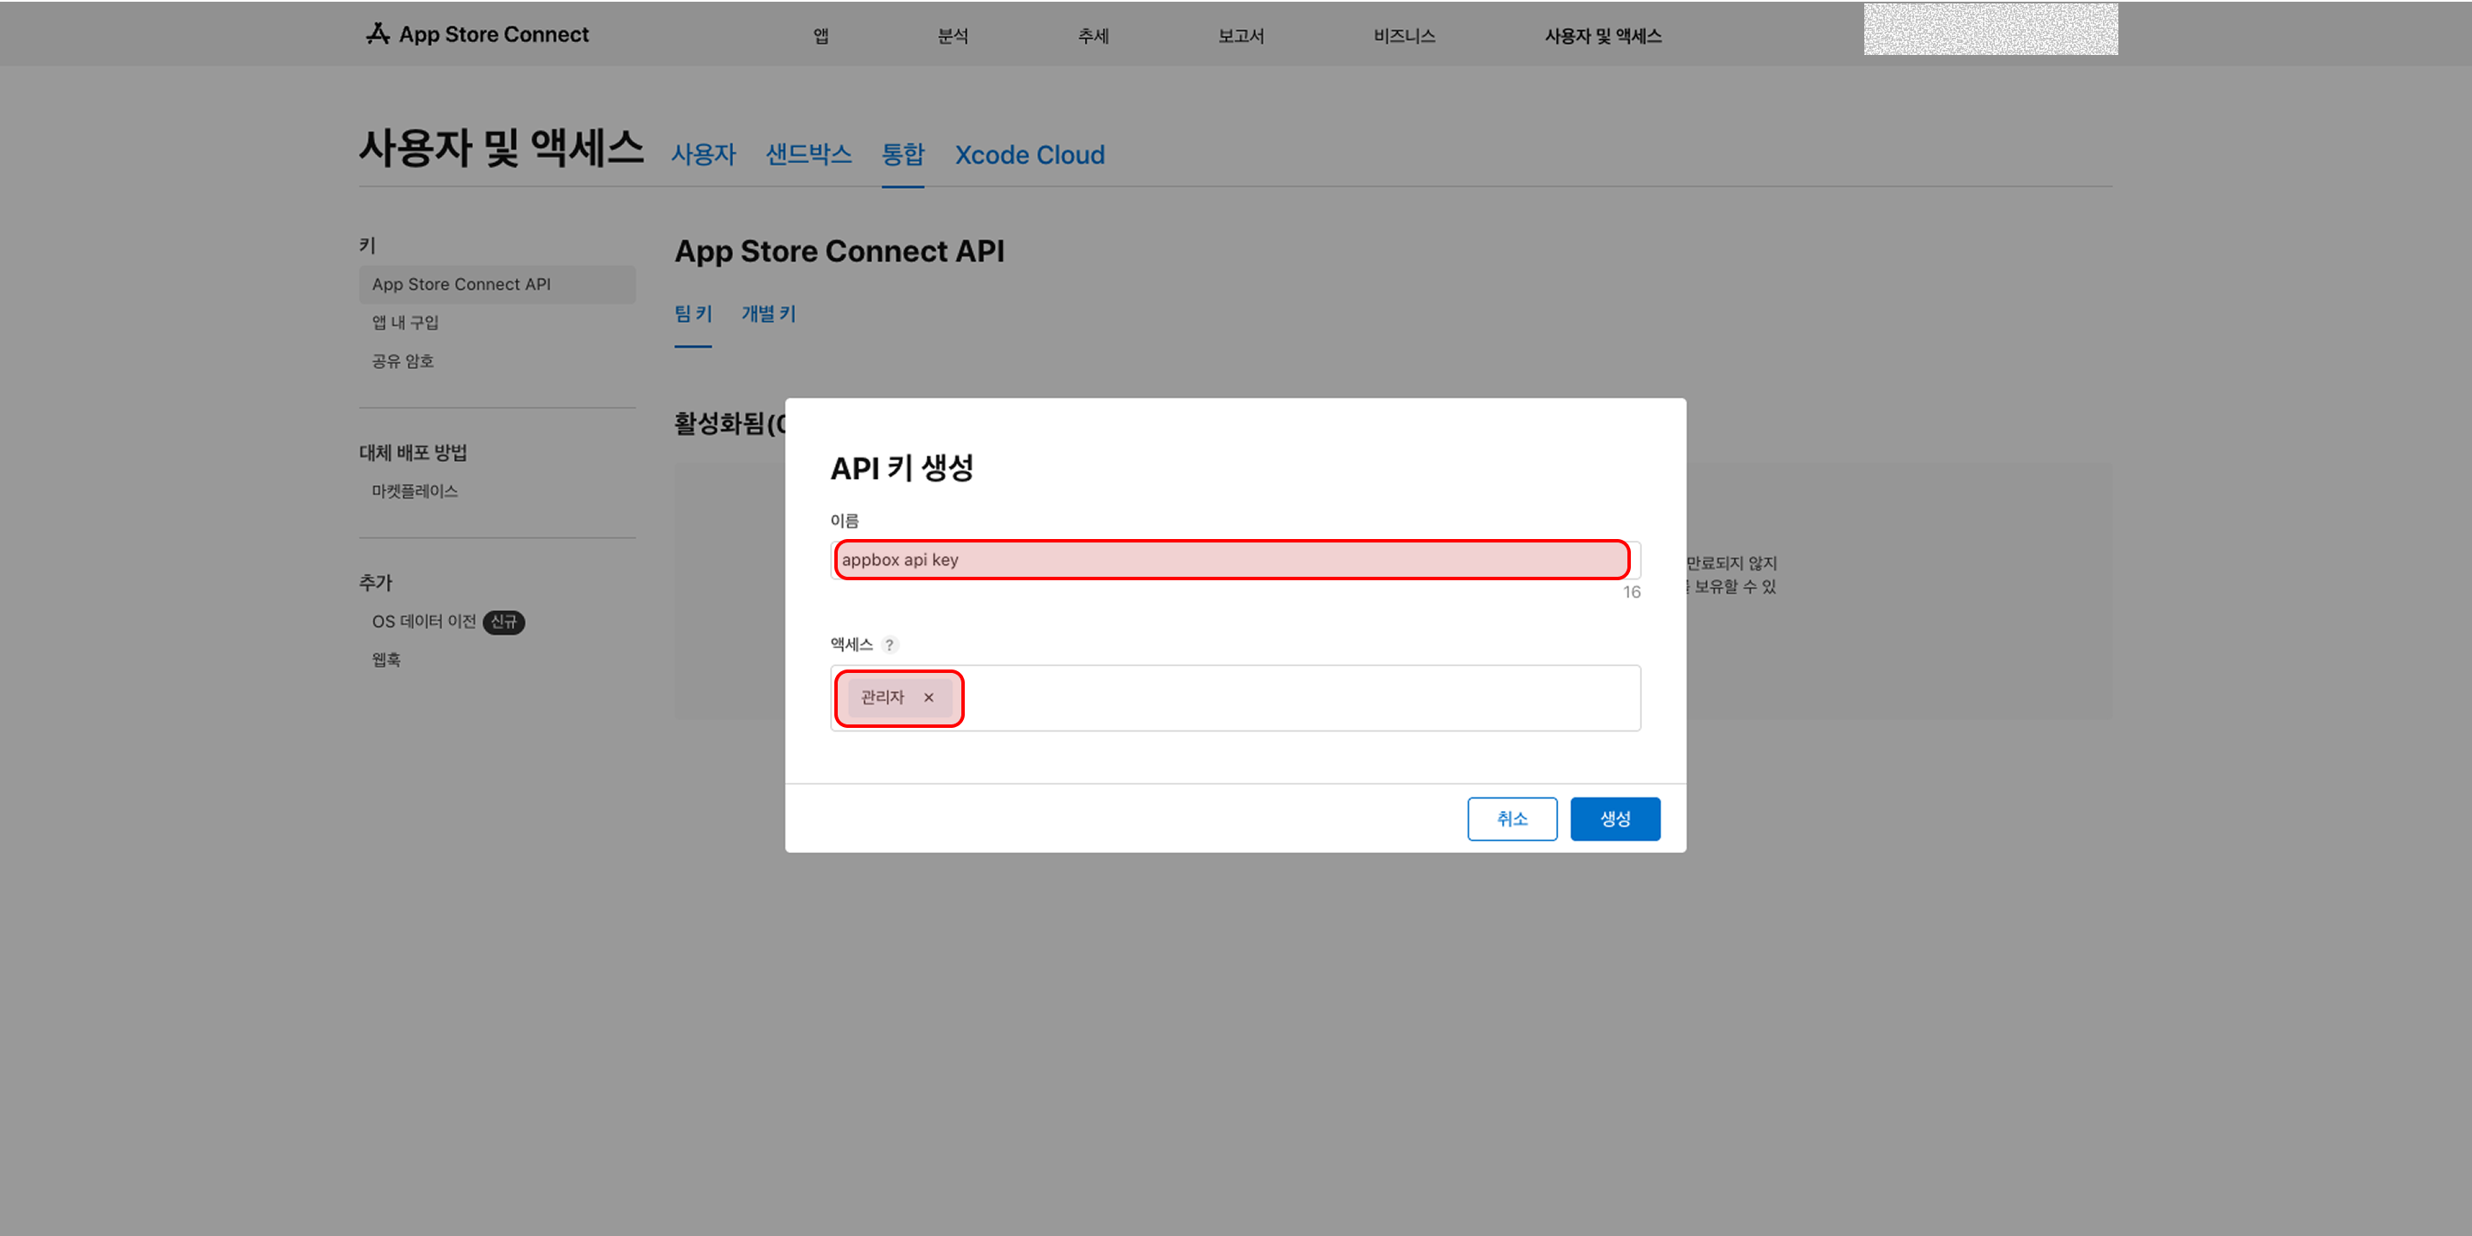Open the 비즈니스 menu in top navigation
The image size is (2472, 1236).
click(1404, 35)
